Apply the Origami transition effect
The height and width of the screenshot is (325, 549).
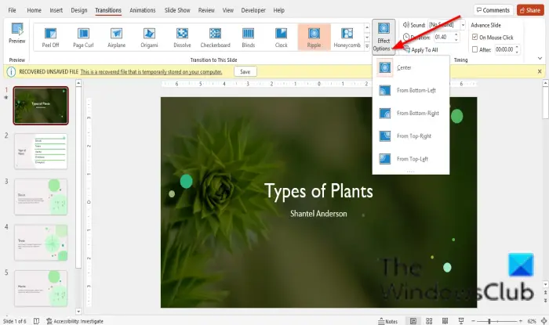point(150,38)
